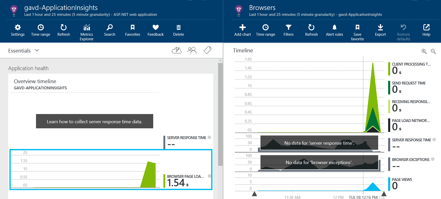Select the Page Views metric

point(400,184)
